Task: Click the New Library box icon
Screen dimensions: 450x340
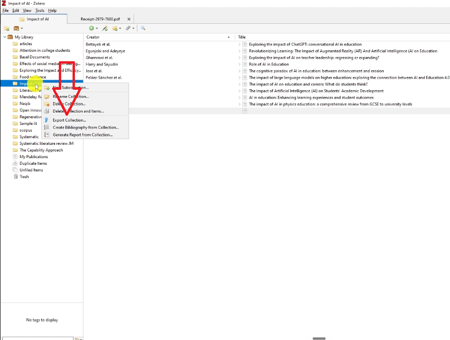Action: click(16, 28)
